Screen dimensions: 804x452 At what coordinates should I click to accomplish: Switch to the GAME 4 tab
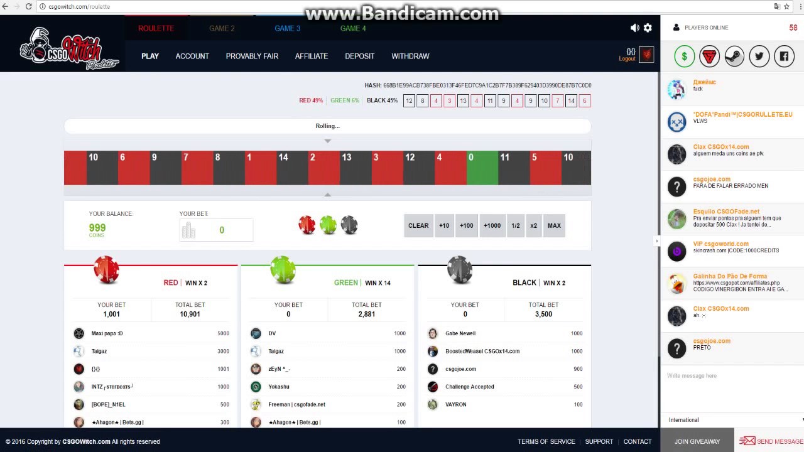tap(353, 28)
